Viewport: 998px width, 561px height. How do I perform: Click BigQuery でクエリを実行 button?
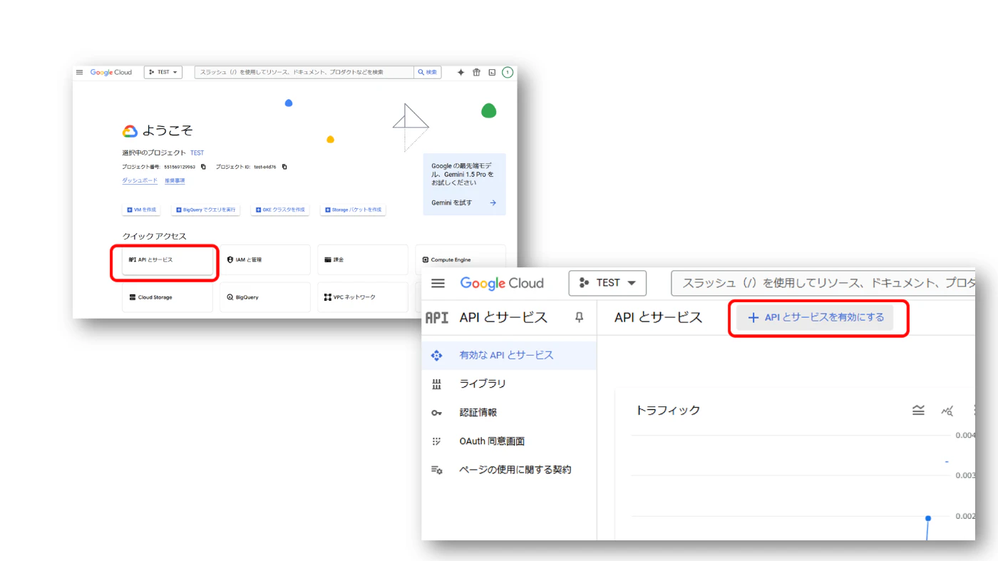205,210
